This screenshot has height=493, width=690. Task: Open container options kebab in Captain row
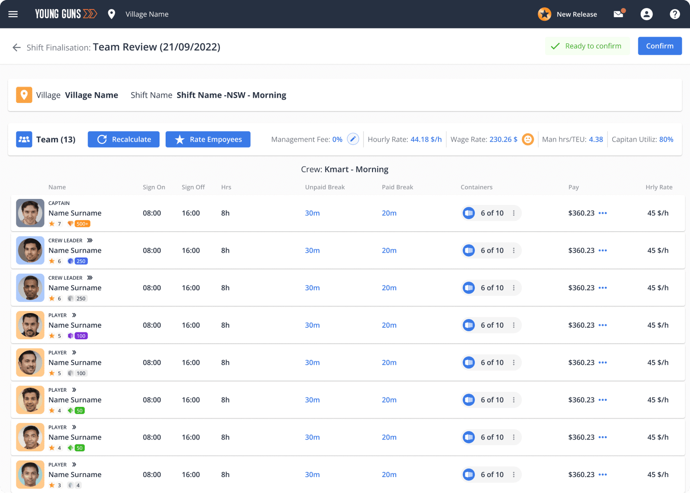click(x=514, y=213)
